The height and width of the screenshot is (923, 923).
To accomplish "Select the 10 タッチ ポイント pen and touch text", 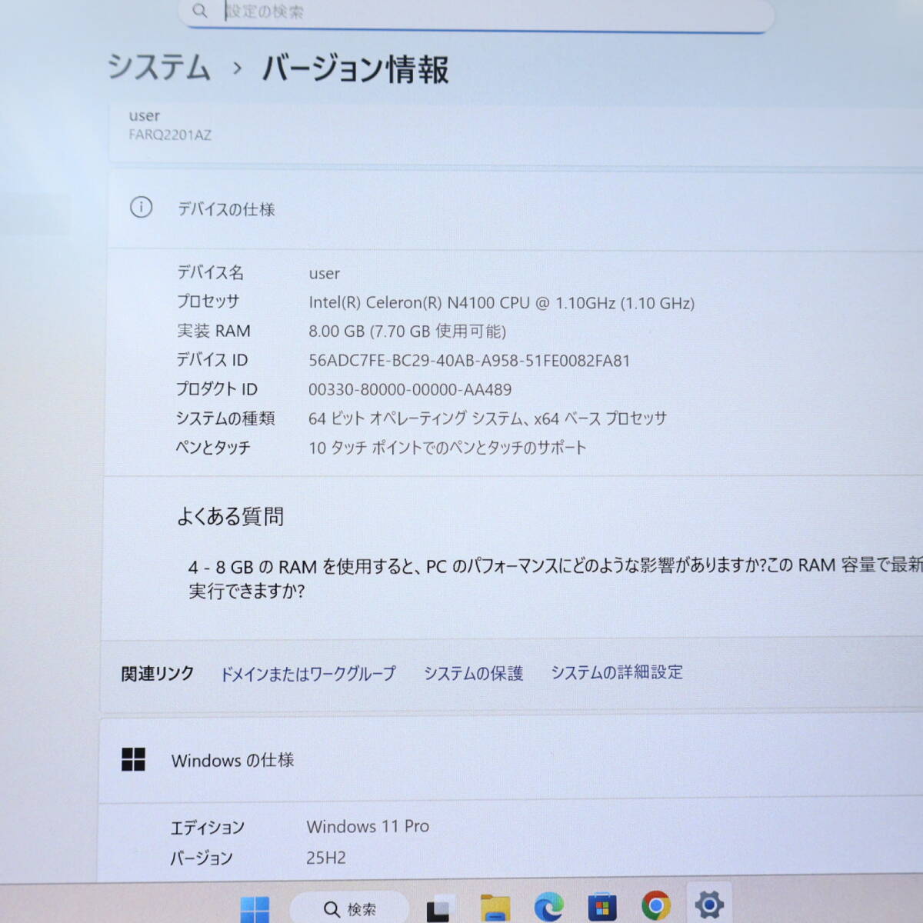I will coord(448,448).
